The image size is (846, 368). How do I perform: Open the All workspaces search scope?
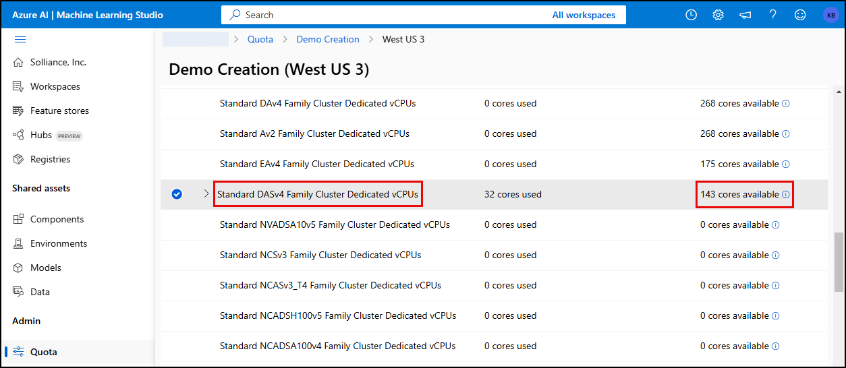pyautogui.click(x=584, y=15)
